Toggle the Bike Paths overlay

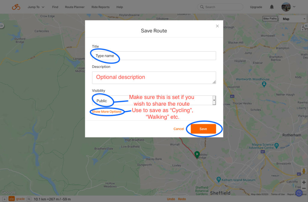click(270, 19)
